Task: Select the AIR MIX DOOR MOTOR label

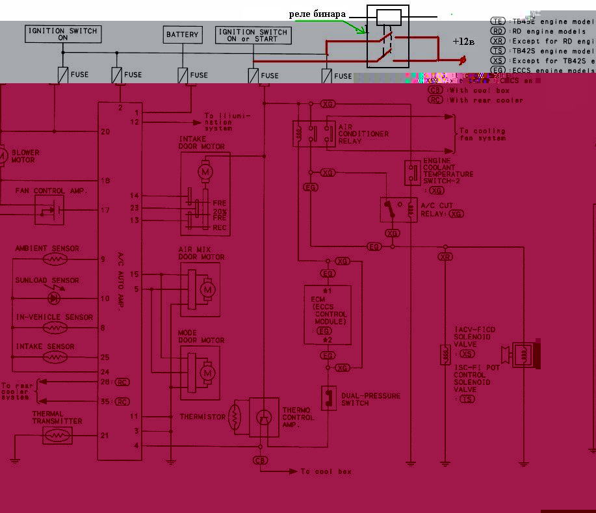Action: (201, 253)
